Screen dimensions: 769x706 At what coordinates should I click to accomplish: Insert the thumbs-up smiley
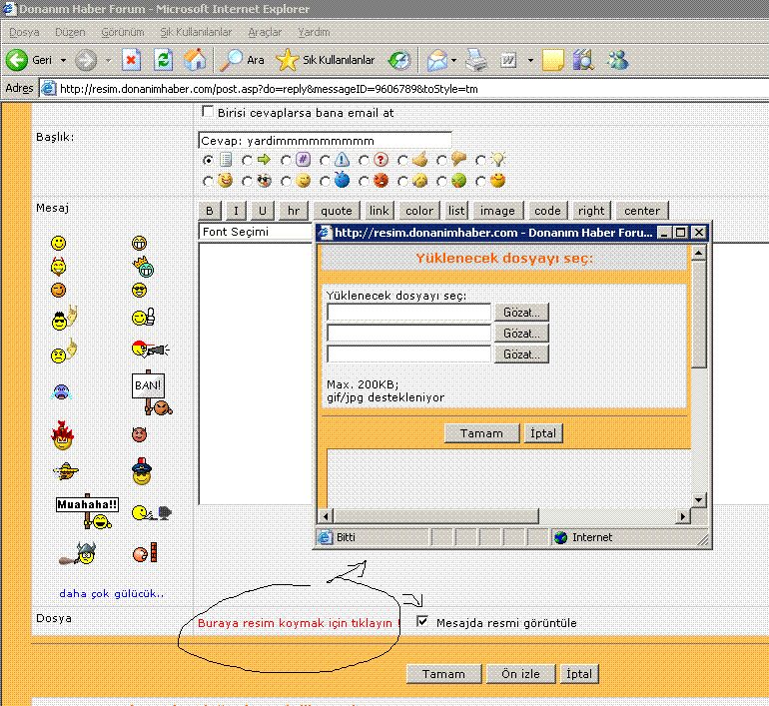tap(143, 318)
